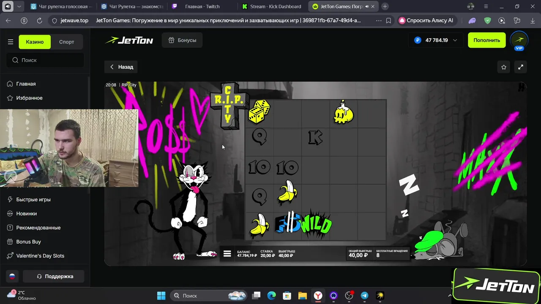The height and width of the screenshot is (304, 541).
Task: Go back in browser history
Action: point(8,20)
